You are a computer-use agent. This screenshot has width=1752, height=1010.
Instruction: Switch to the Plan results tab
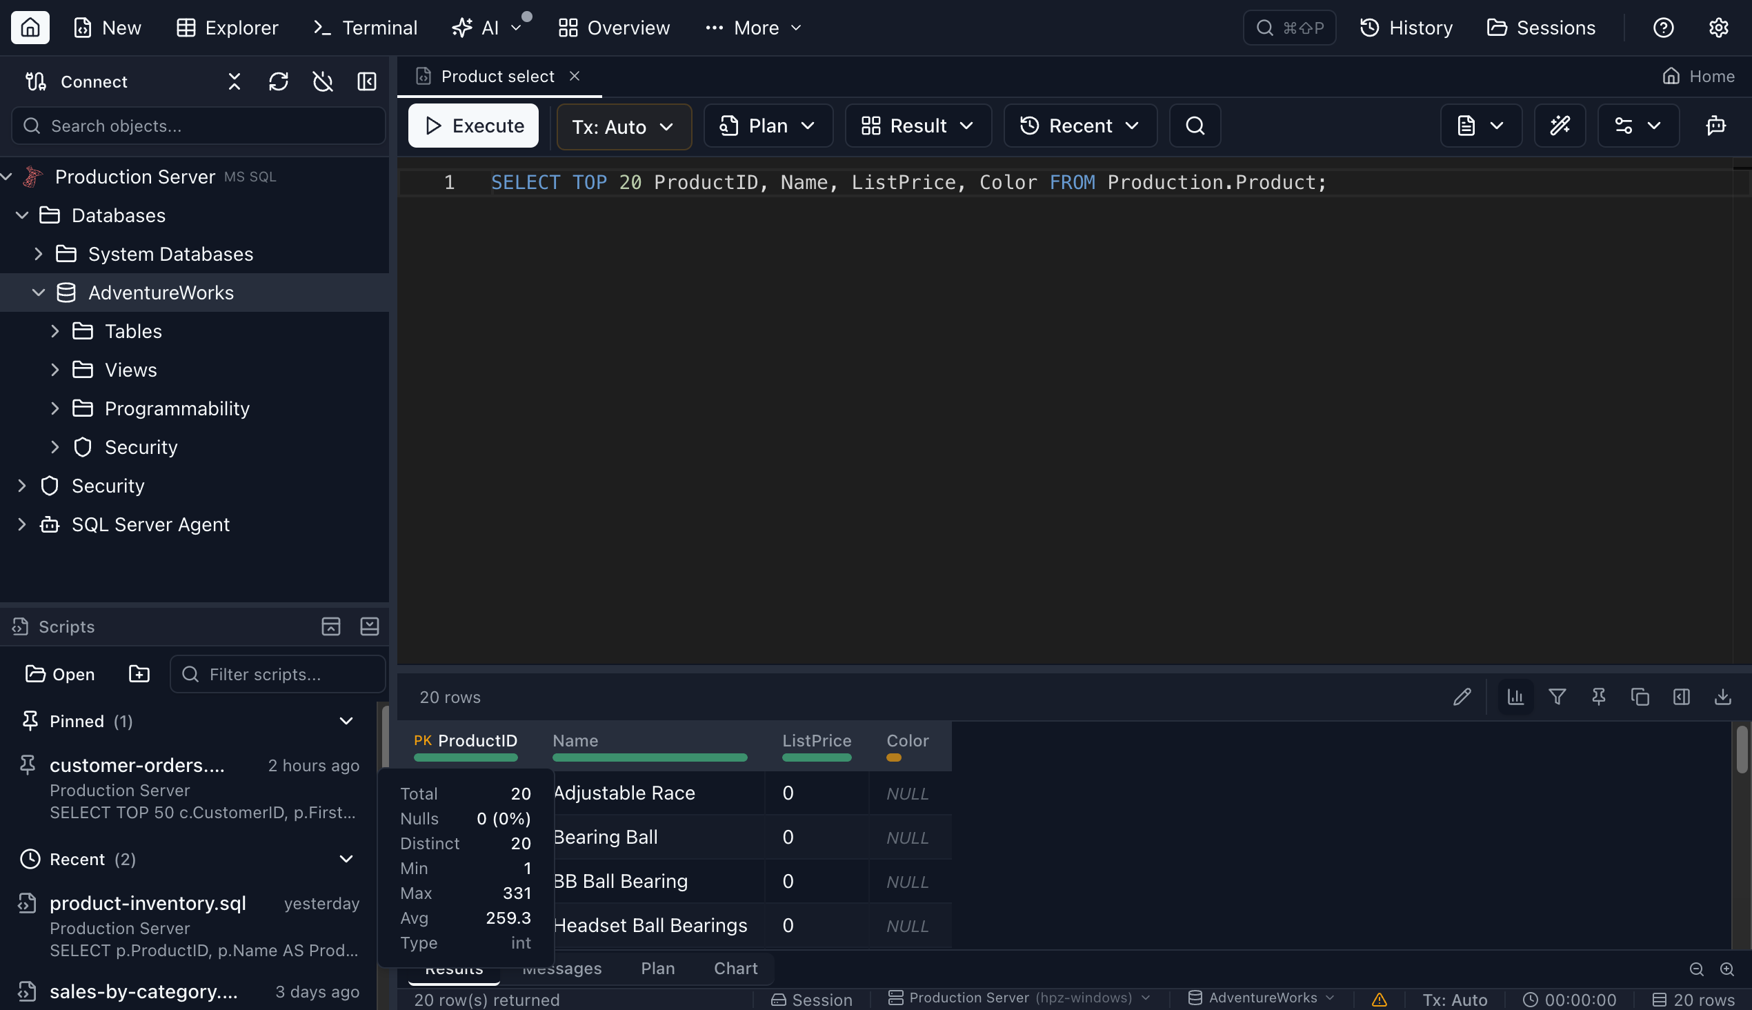click(657, 969)
